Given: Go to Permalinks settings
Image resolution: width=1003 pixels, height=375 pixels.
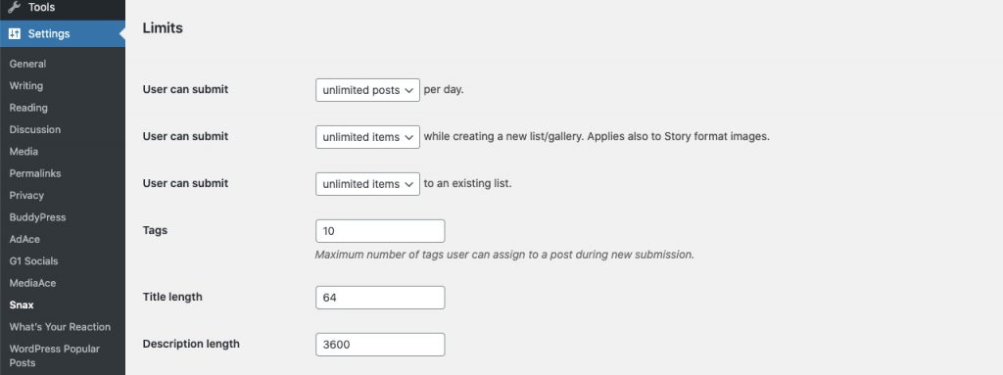Looking at the screenshot, I should 35,173.
